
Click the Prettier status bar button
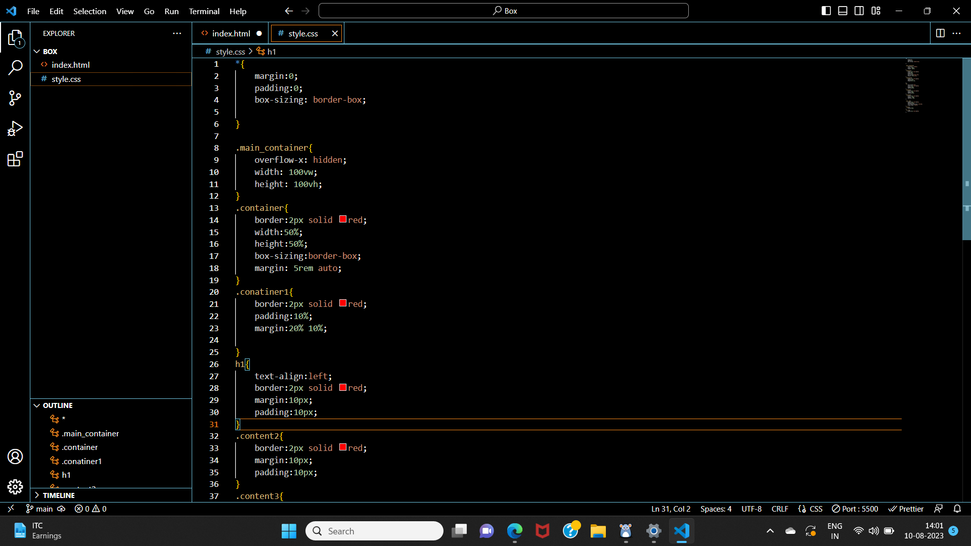pyautogui.click(x=906, y=509)
